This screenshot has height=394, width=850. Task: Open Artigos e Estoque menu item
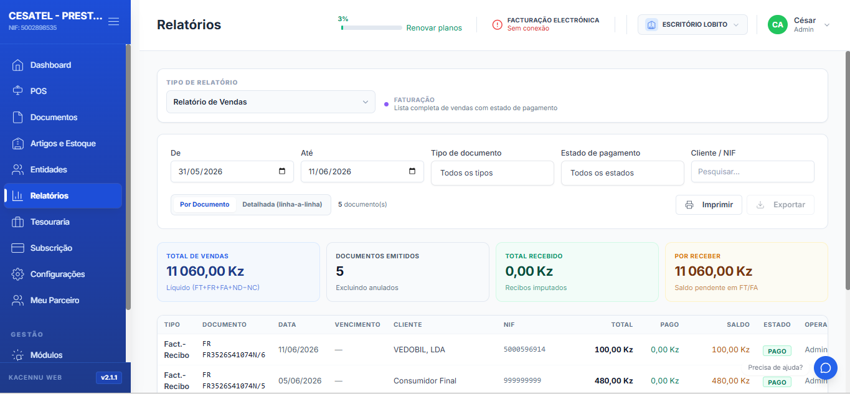coord(63,143)
